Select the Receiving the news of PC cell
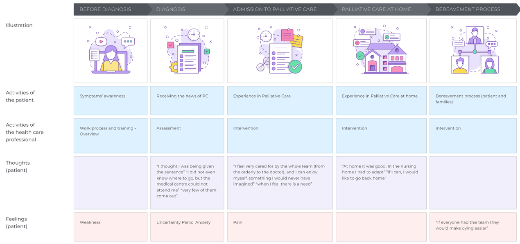This screenshot has width=520, height=244. tap(187, 101)
